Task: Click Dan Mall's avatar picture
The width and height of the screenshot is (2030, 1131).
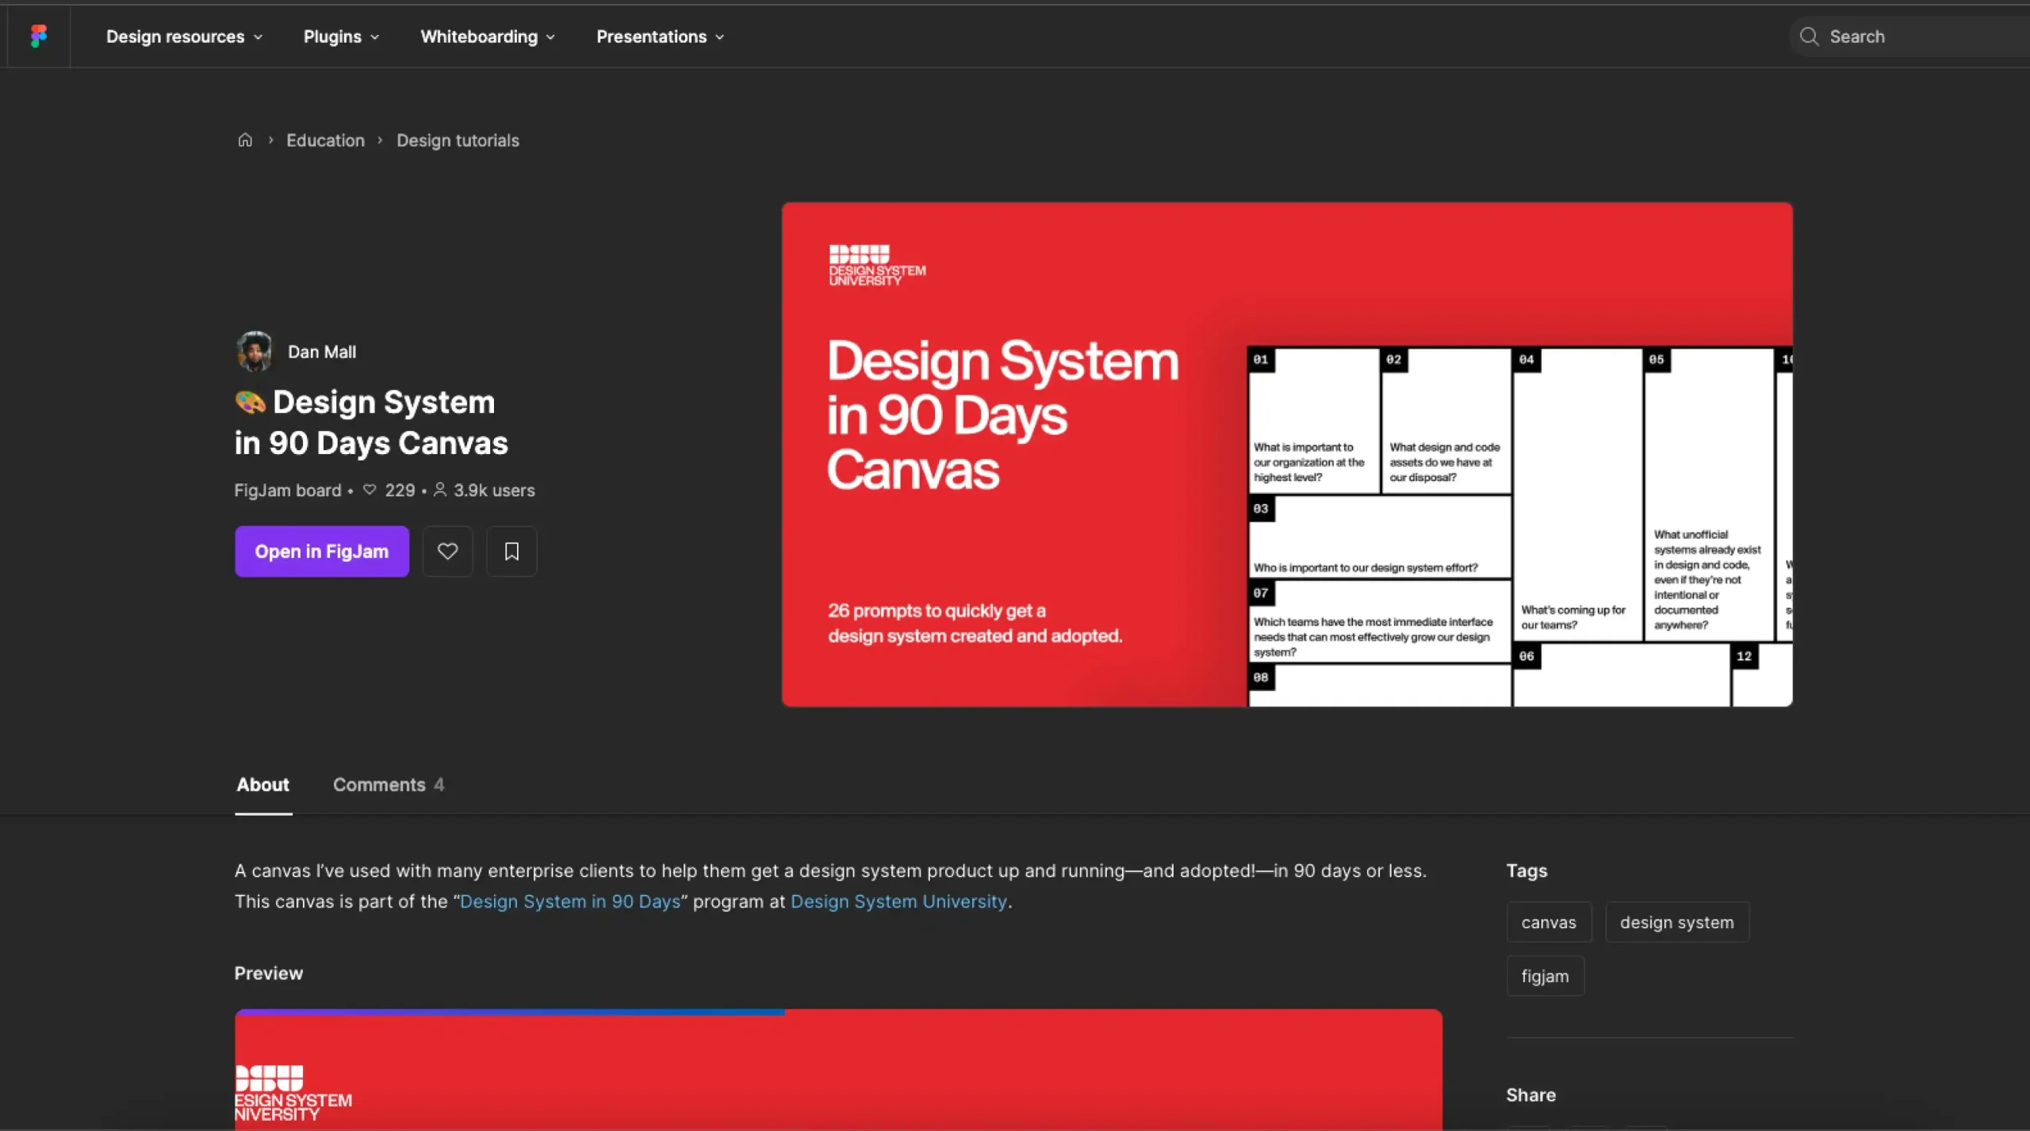Action: [x=254, y=351]
